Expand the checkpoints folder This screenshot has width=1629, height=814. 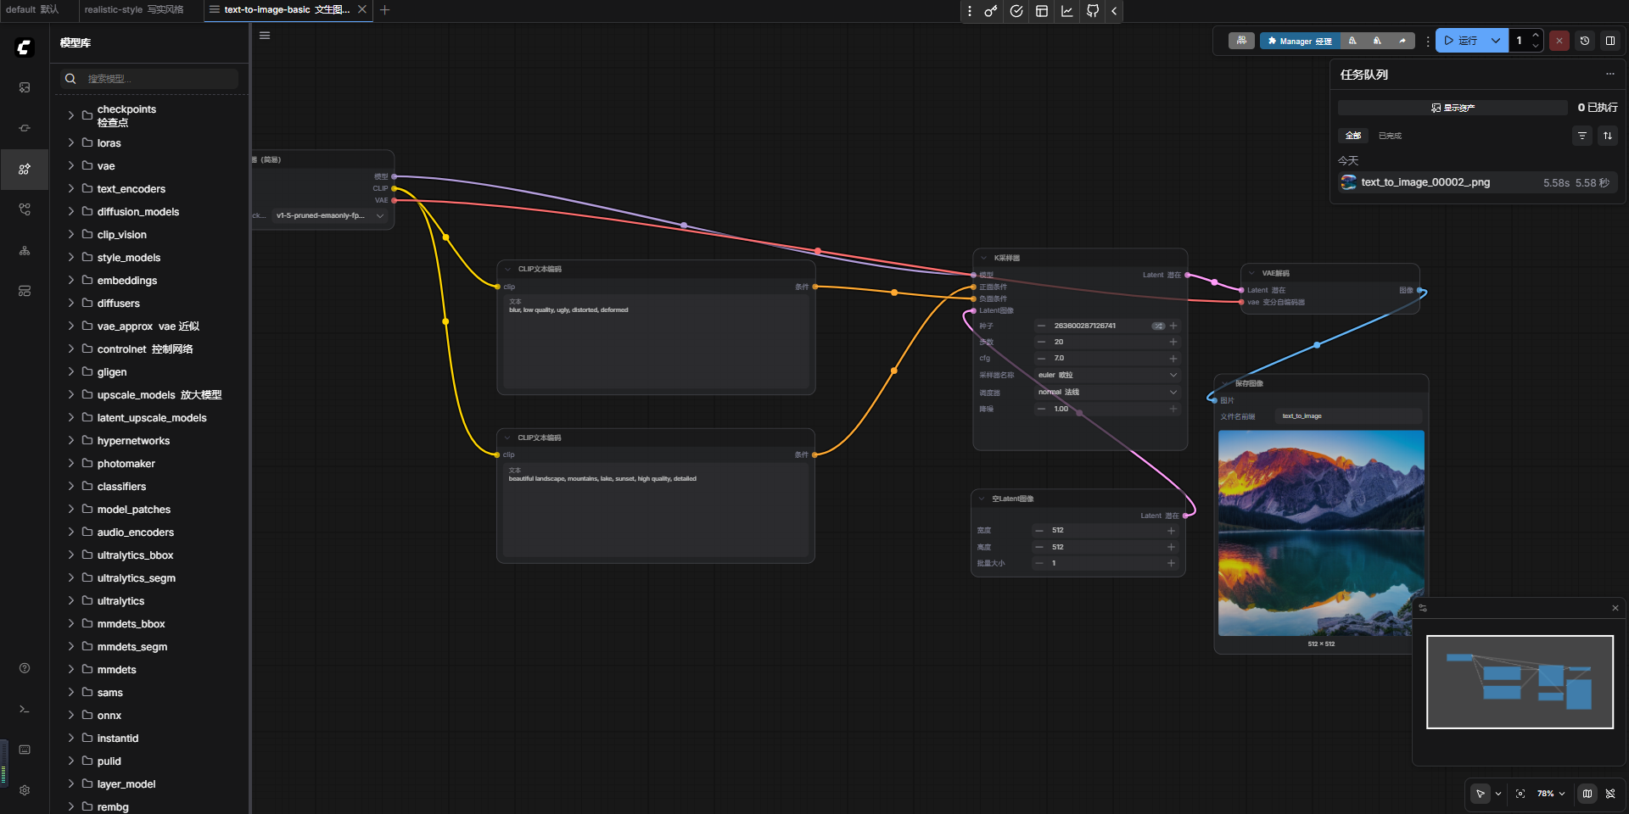[71, 115]
